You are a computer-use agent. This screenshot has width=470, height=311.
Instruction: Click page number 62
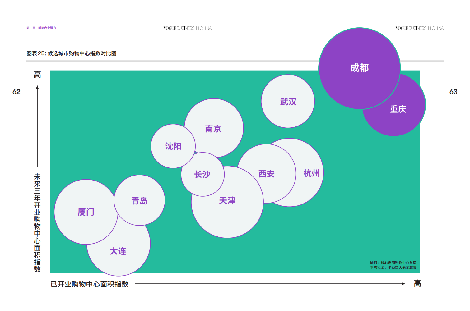[16, 92]
